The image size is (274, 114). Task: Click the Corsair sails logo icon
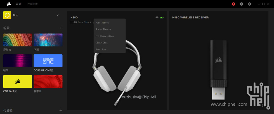(x=9, y=4)
